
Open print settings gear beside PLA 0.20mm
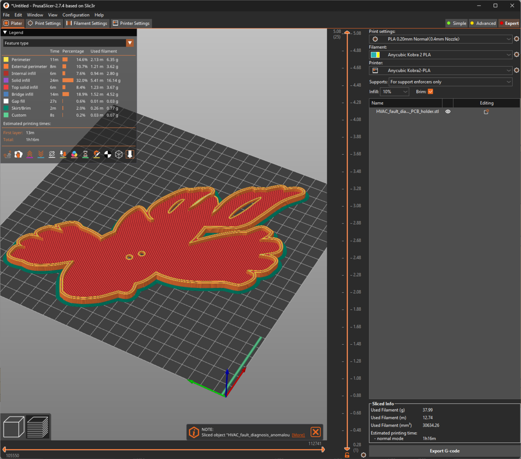point(516,39)
